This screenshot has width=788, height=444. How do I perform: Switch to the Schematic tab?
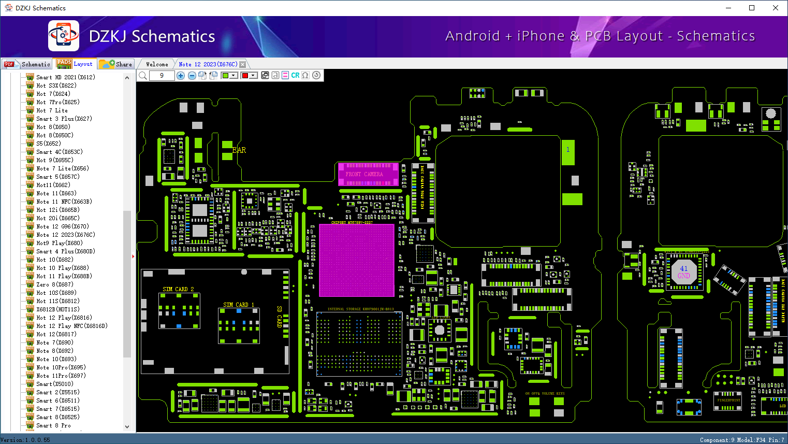(27, 64)
